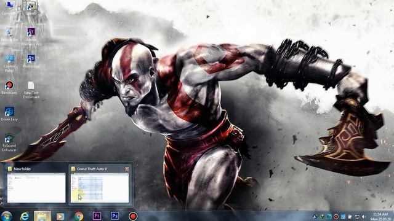Launch the FxSound Enhancer desktop shortcut
Viewport: 394px width, 221px height.
point(9,142)
